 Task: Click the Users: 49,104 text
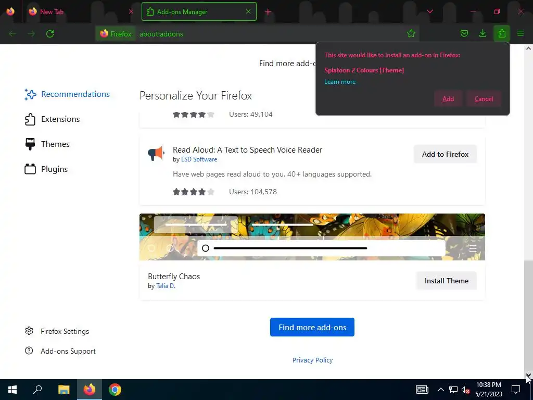pyautogui.click(x=251, y=114)
